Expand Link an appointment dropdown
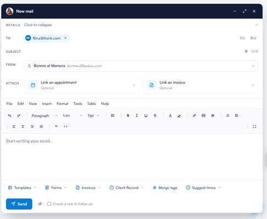The width and height of the screenshot is (267, 219). [x=81, y=85]
